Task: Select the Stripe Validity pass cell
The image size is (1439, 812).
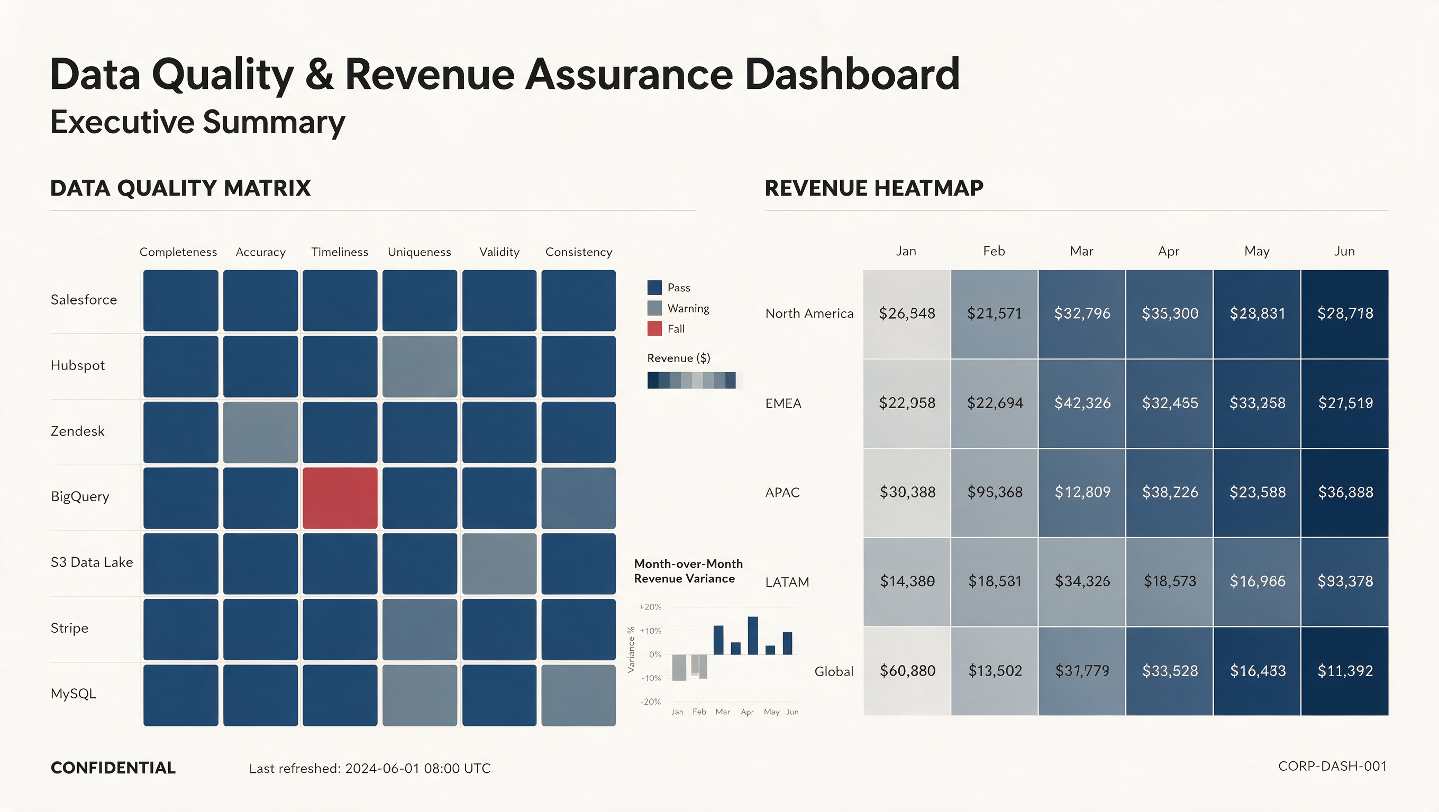Action: click(499, 630)
